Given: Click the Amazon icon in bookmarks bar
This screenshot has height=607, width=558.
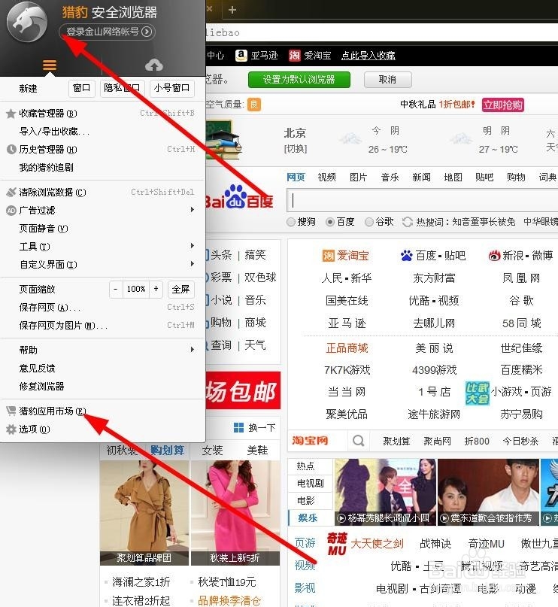Looking at the screenshot, I should (241, 56).
